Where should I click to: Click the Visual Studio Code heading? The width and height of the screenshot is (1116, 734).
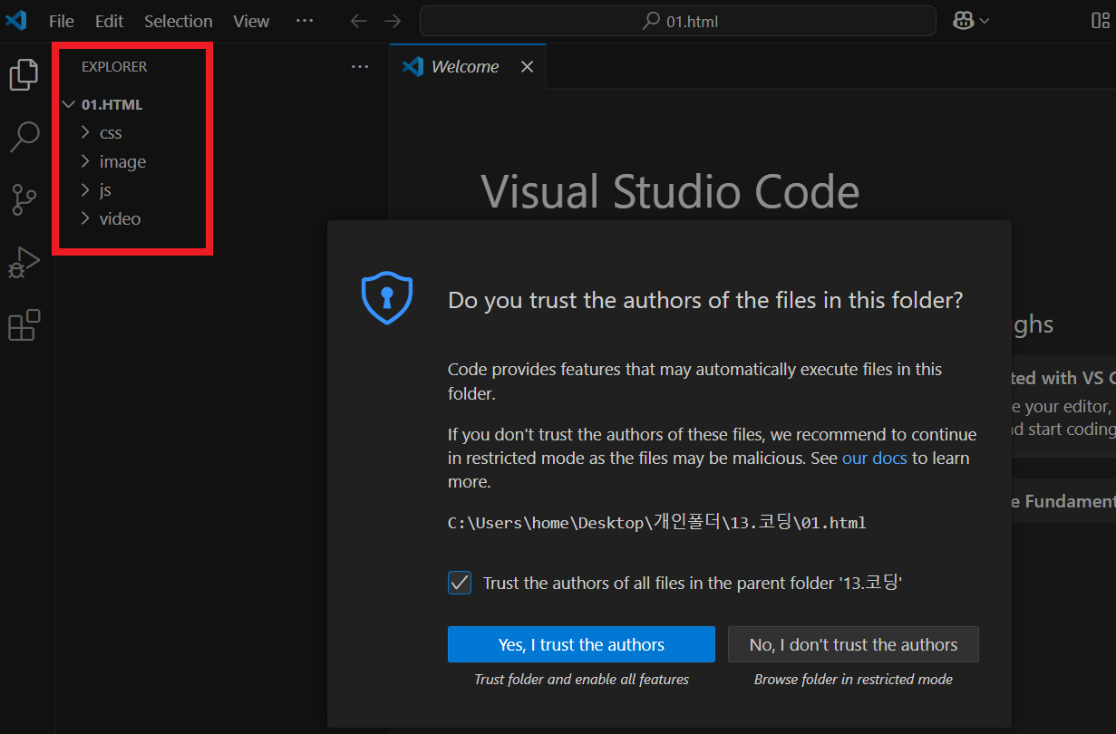[670, 192]
